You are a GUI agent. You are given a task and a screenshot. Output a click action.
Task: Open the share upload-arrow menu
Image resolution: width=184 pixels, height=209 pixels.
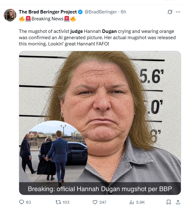178,202
